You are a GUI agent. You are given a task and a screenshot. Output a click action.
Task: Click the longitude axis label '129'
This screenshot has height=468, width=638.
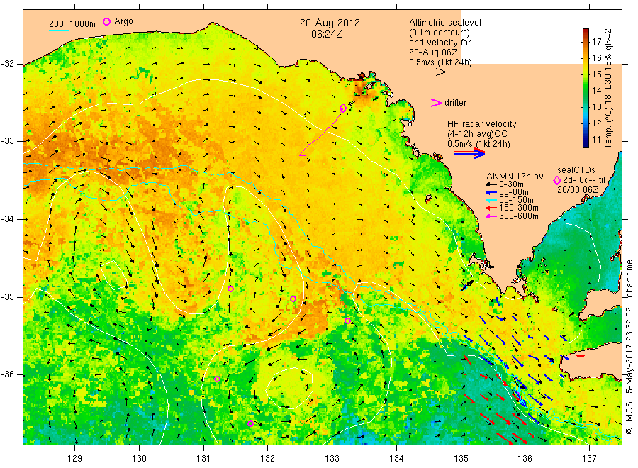coord(75,459)
